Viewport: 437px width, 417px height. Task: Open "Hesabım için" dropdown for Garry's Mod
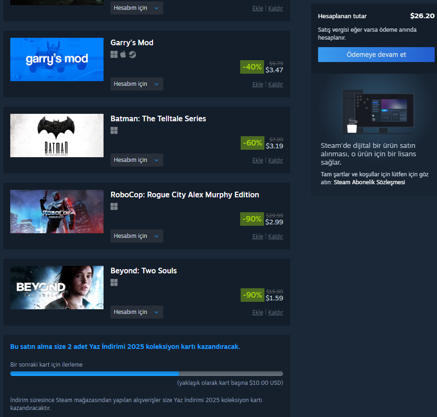[x=137, y=84]
